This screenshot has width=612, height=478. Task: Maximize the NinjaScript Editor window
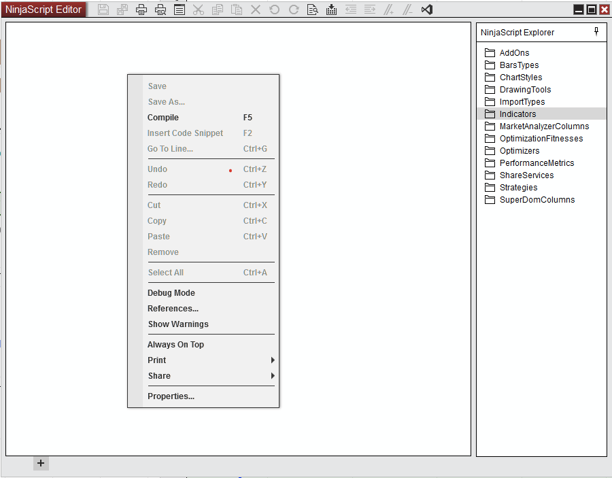click(592, 10)
